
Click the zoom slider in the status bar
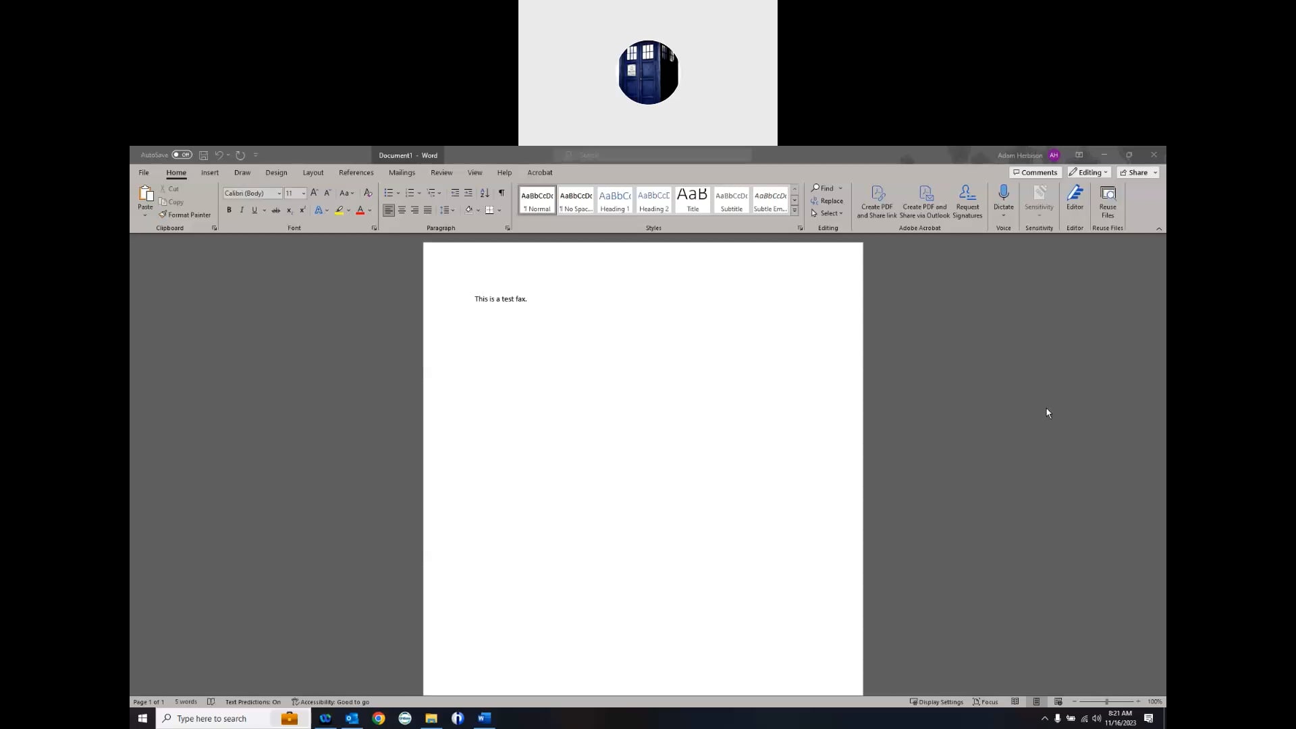pos(1106,702)
